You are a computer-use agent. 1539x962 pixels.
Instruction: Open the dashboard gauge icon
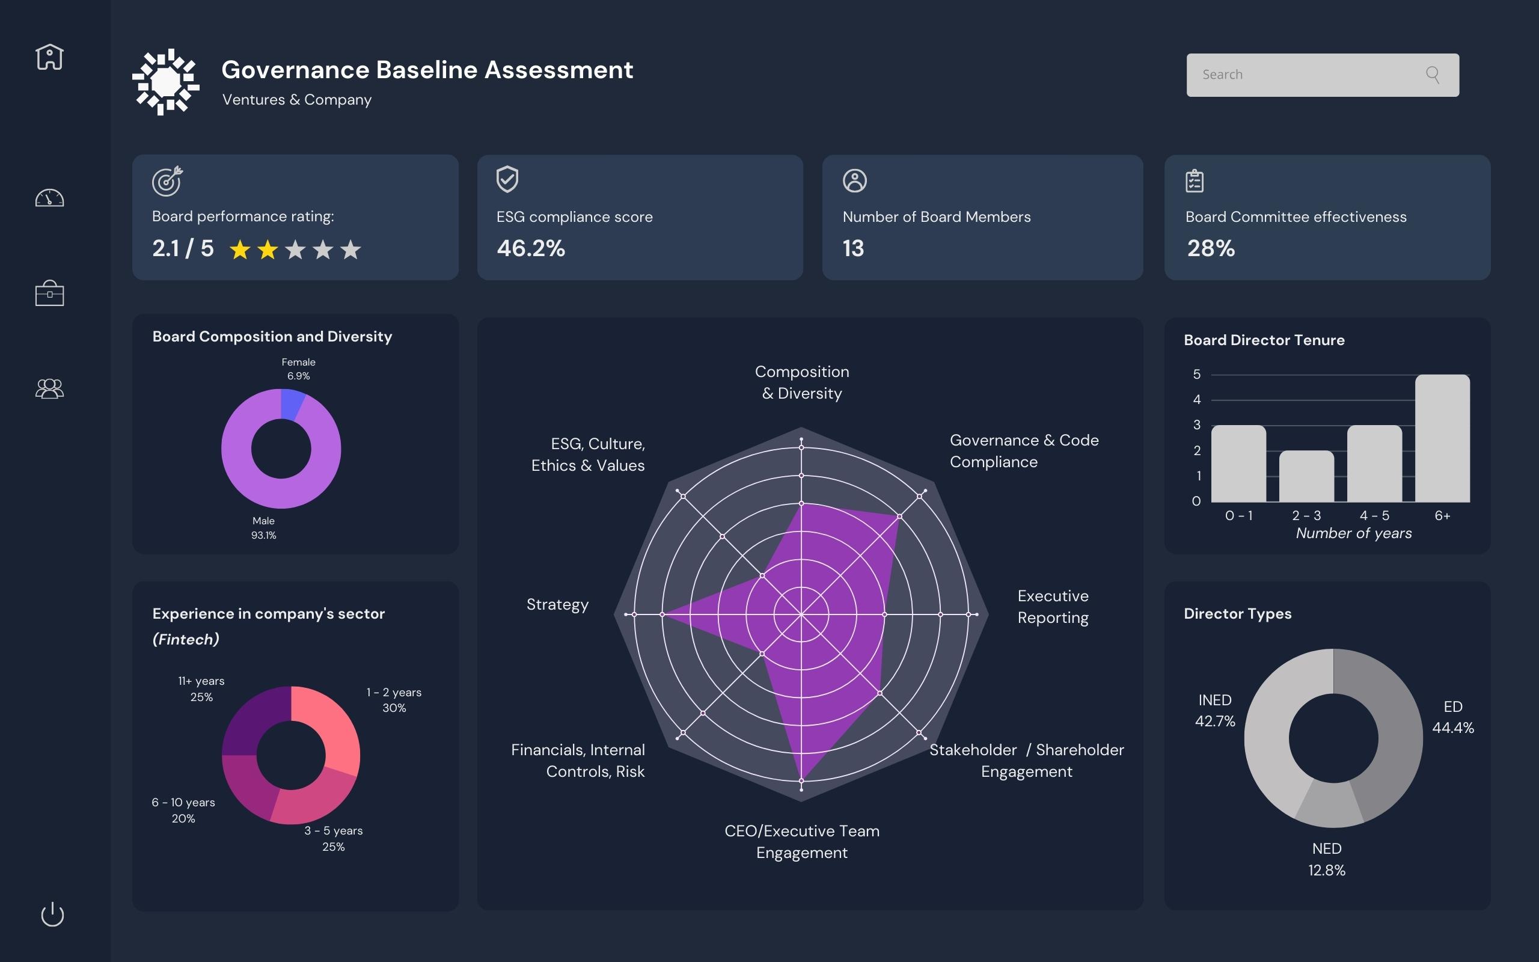click(50, 198)
